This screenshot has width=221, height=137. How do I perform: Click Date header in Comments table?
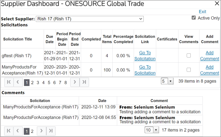click(102, 101)
